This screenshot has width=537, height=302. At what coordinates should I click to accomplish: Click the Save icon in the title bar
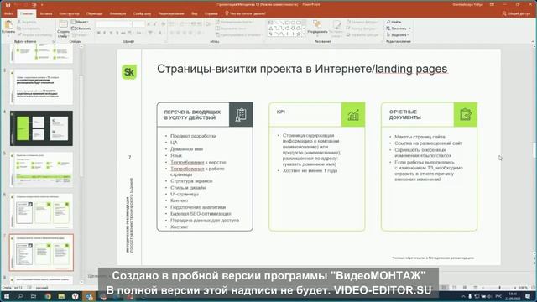pyautogui.click(x=8, y=4)
